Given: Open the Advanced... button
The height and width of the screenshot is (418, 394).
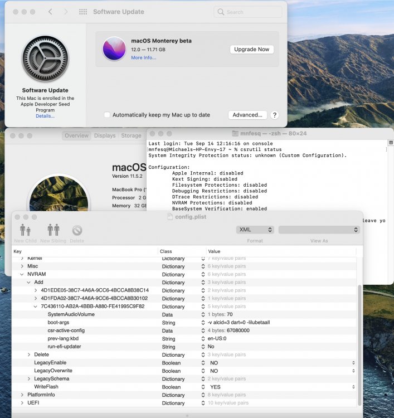Looking at the screenshot, I should click(x=247, y=115).
